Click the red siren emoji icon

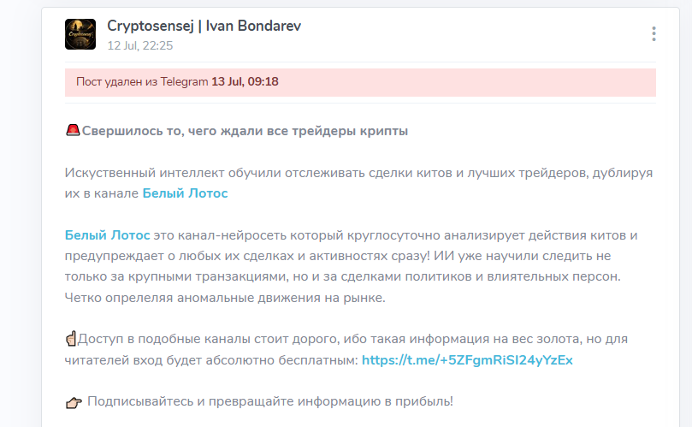click(x=73, y=130)
